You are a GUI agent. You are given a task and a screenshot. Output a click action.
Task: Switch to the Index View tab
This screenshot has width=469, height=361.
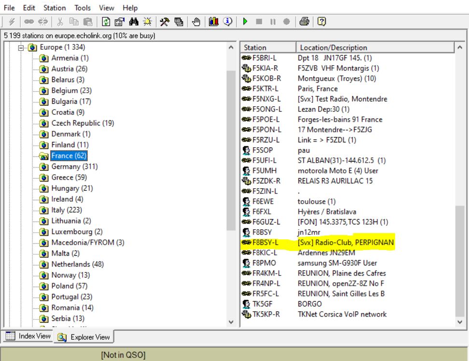[28, 336]
